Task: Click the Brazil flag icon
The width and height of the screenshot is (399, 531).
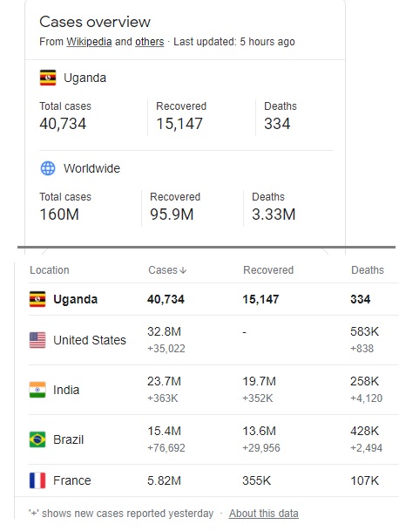Action: pos(37,439)
